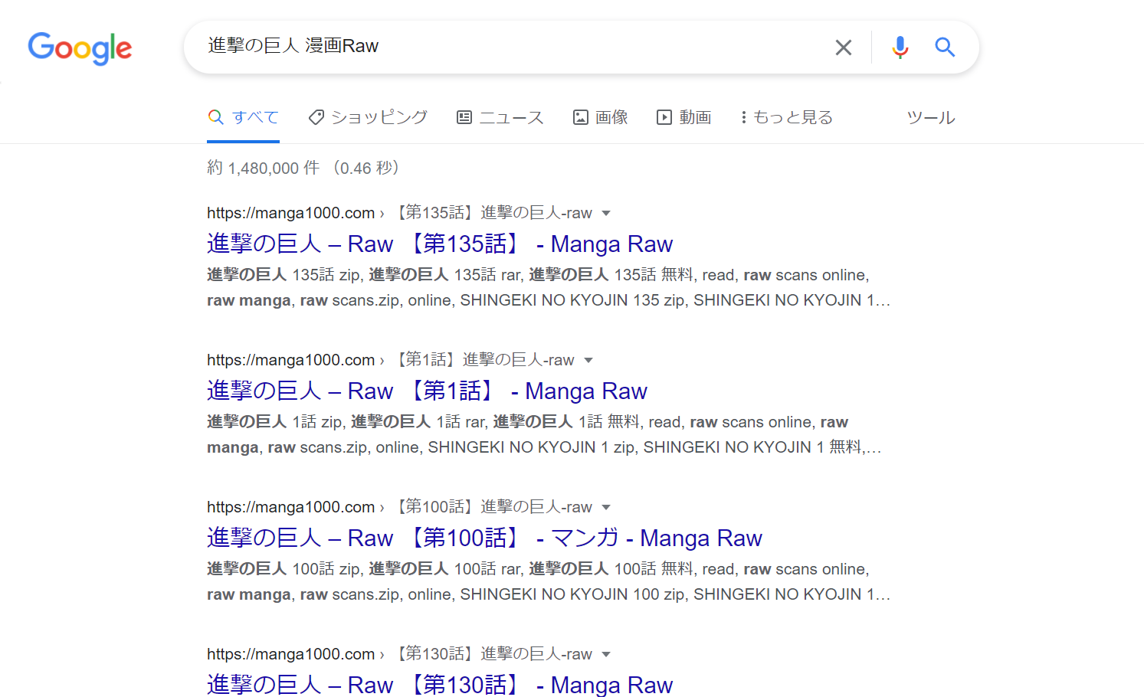This screenshot has height=697, width=1144.
Task: Expand dropdown arrow beside 第100話 URL
Action: [606, 507]
